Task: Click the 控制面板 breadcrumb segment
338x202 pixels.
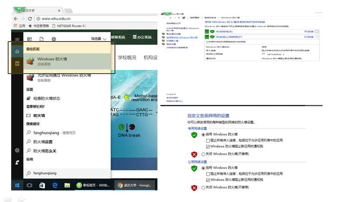Action: tap(194, 18)
